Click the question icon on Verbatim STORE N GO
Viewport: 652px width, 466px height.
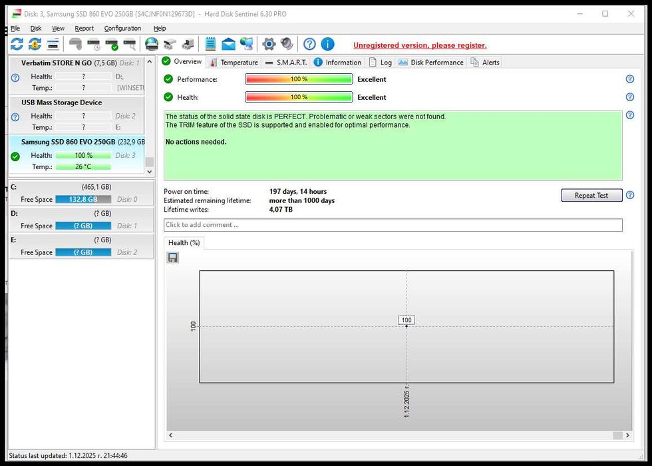pyautogui.click(x=15, y=78)
